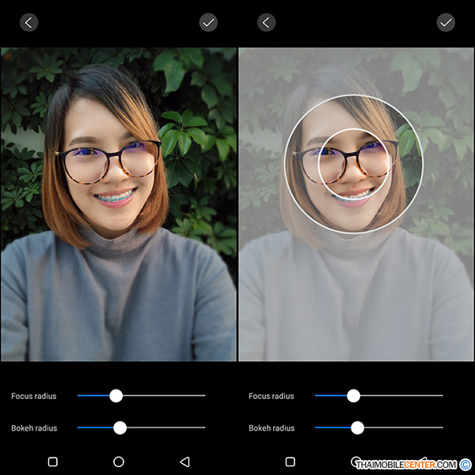Click Bokeh radius slider knob, right screen
The height and width of the screenshot is (475, 475).
[x=358, y=427]
